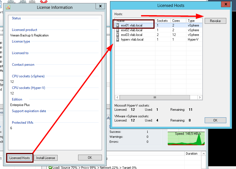Click the Install License button

[45, 158]
